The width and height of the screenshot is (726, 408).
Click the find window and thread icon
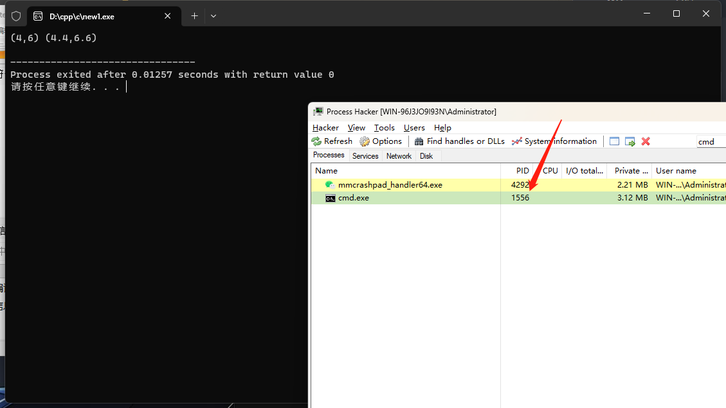coord(630,141)
